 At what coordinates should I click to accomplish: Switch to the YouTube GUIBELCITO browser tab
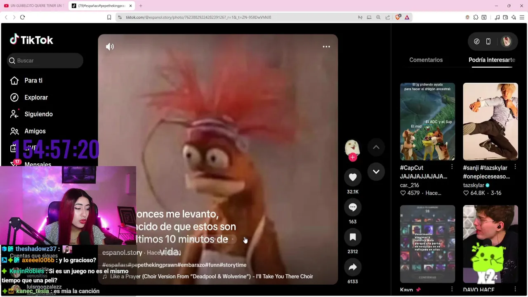click(34, 6)
